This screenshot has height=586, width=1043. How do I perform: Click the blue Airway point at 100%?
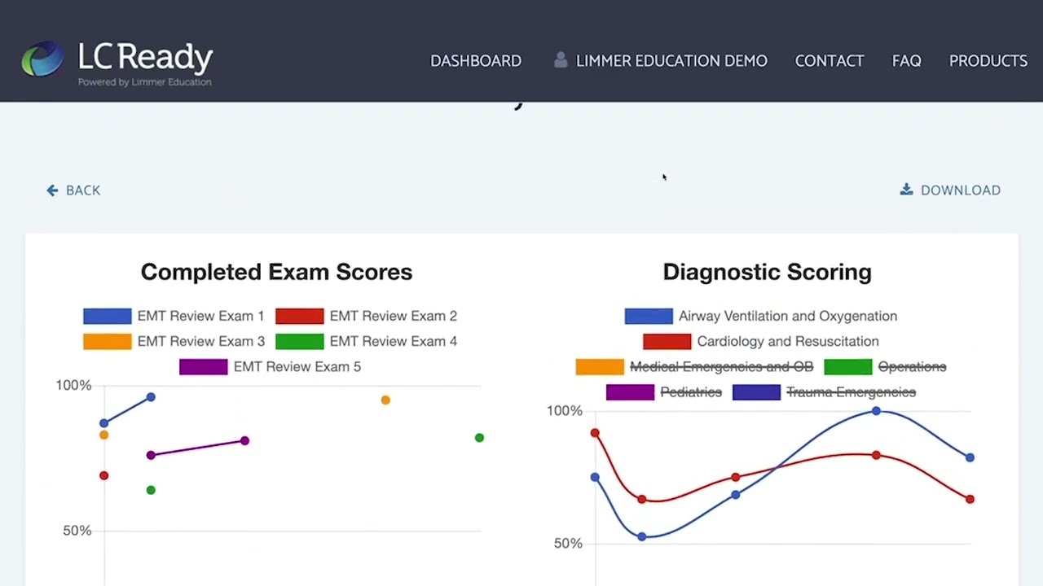(876, 411)
